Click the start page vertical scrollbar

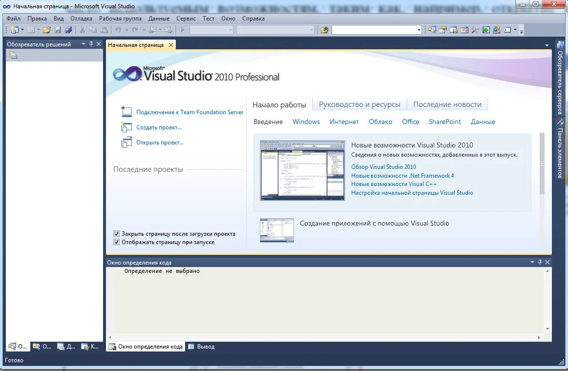point(542,164)
